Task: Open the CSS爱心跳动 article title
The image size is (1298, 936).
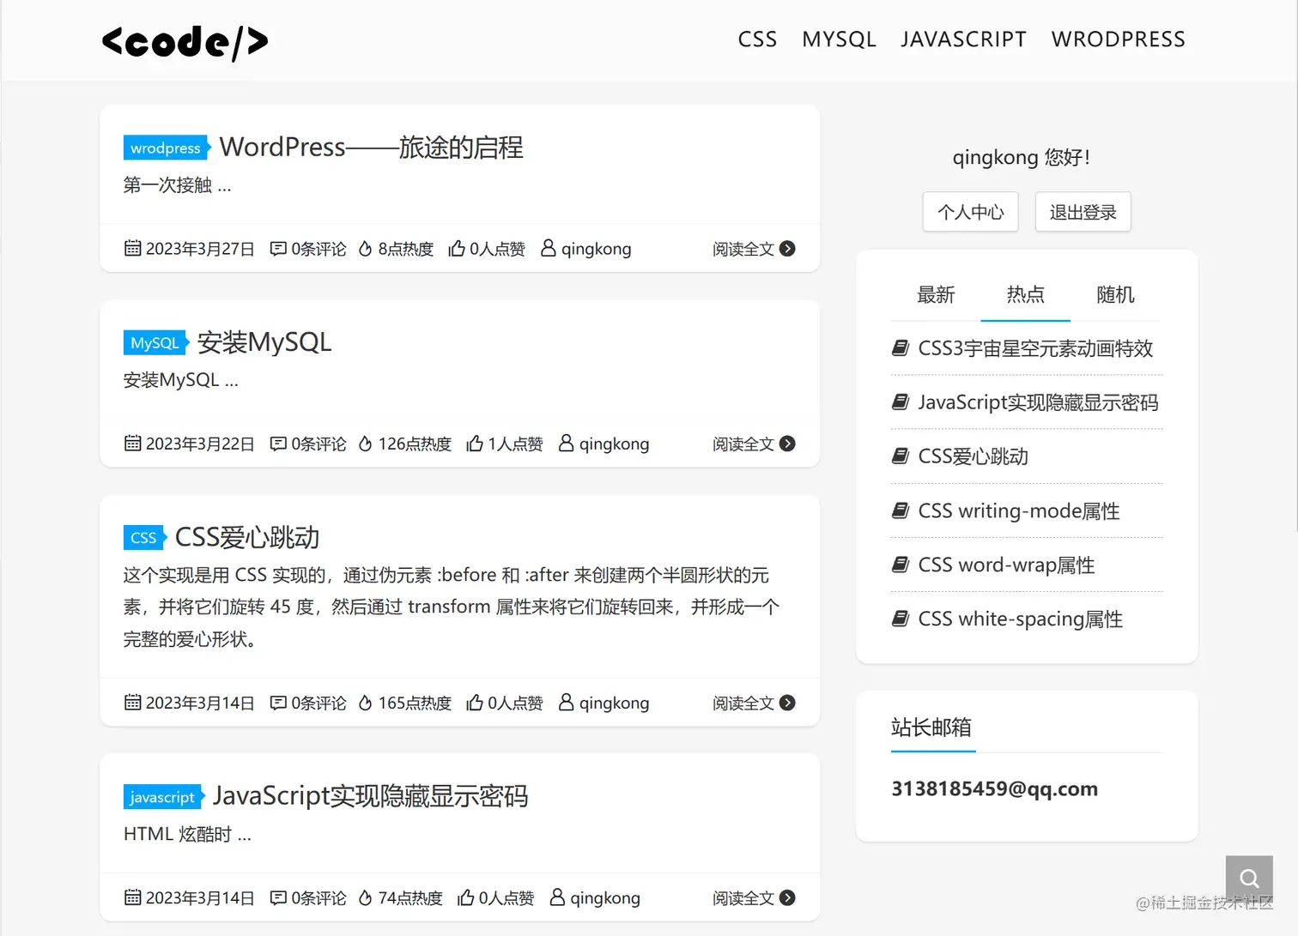Action: [246, 537]
